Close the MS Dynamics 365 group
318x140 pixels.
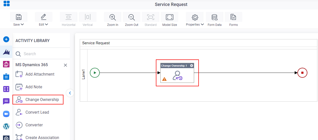coord(65,65)
